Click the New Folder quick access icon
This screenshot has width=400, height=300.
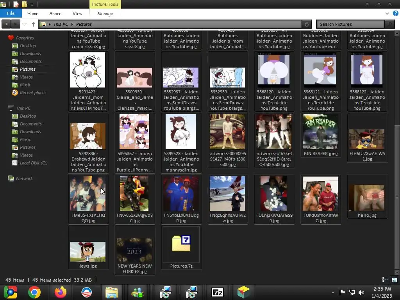[24, 4]
